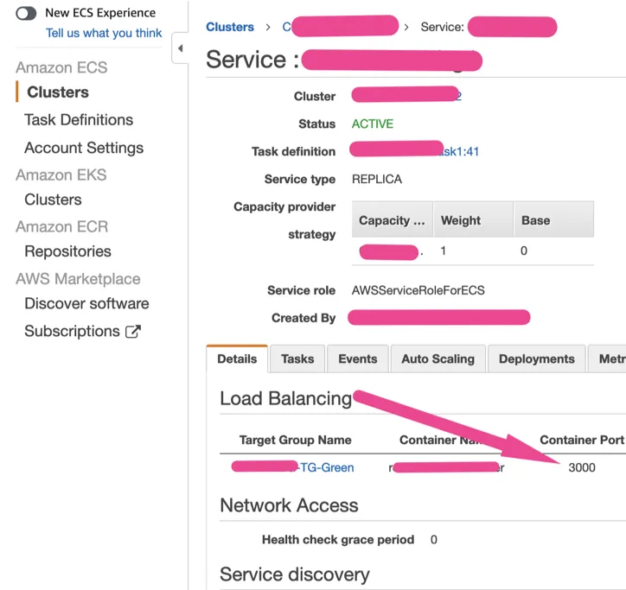Collapse the sidebar with the arrow handle
626x590 pixels.
180,48
